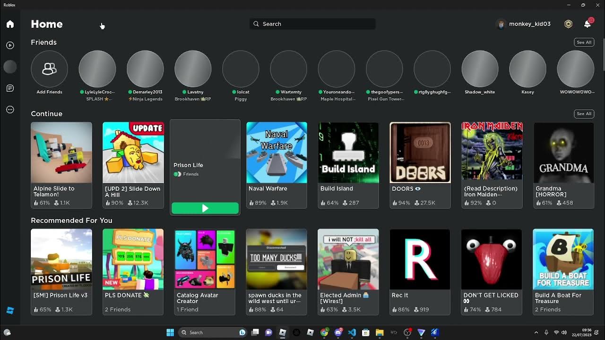The image size is (605, 340).
Task: Open LyleLyleCroc friend avatar
Action: (97, 69)
